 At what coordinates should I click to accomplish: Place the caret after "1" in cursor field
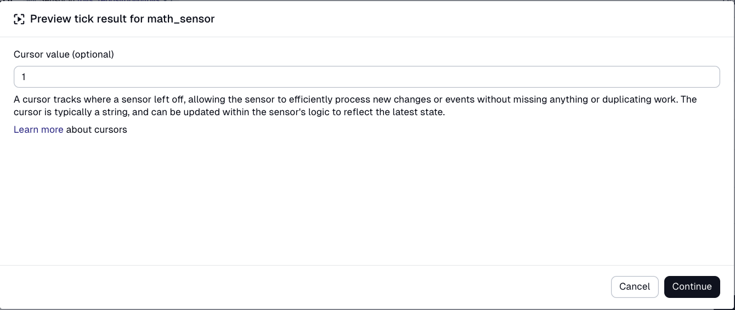(27, 77)
